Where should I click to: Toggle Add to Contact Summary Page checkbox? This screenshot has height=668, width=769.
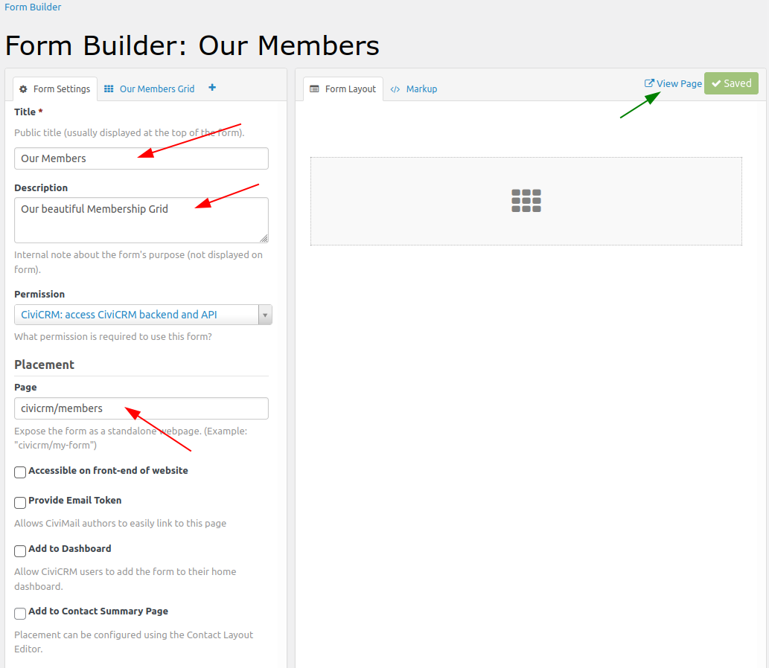point(20,614)
